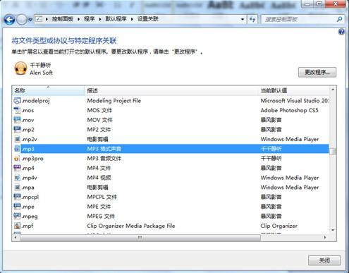349x273 pixels.
Task: Click the control panel icon in address bar
Action: pyautogui.click(x=39, y=19)
